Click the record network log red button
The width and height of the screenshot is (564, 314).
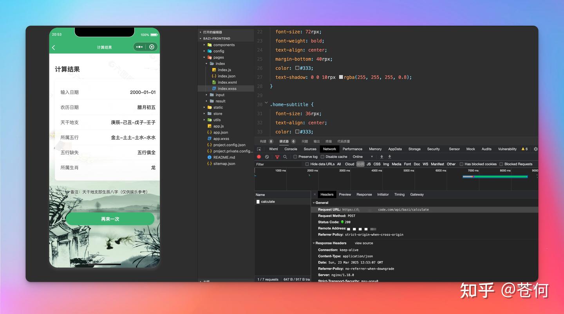tap(259, 157)
